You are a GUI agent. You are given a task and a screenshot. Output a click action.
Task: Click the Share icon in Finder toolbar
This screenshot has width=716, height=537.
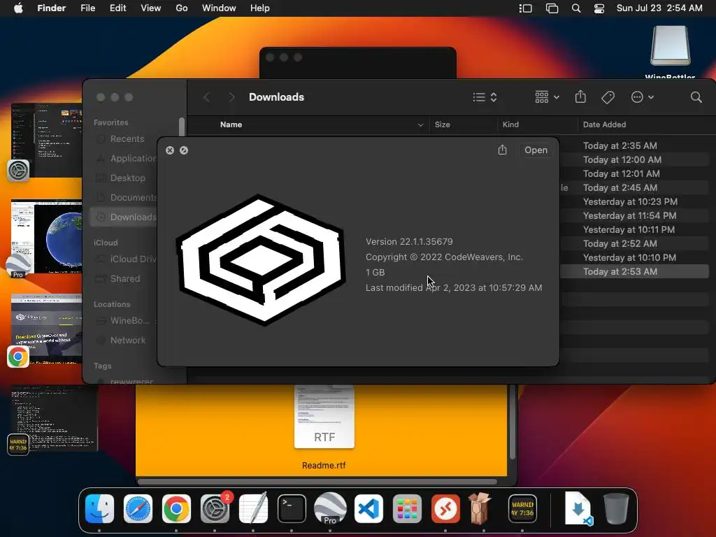point(580,96)
